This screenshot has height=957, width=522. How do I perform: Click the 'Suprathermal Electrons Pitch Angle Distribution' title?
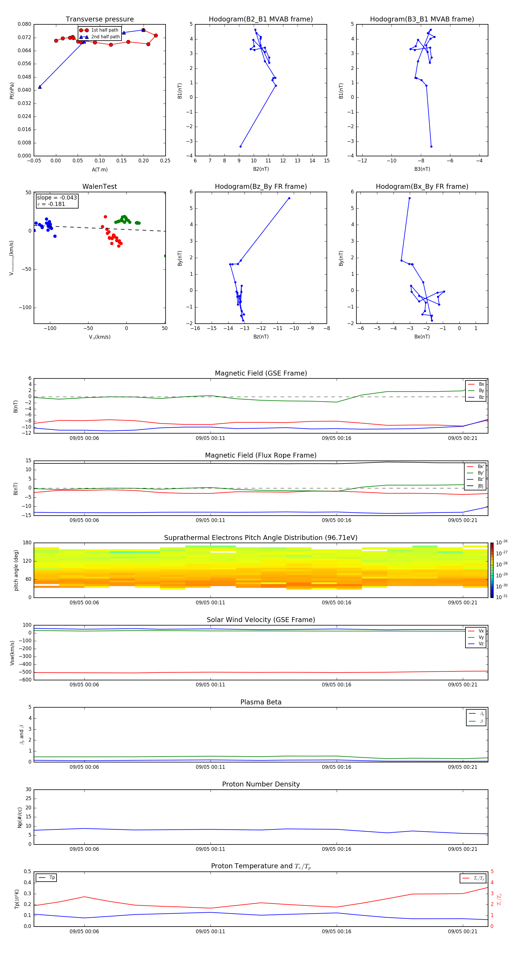261,538
